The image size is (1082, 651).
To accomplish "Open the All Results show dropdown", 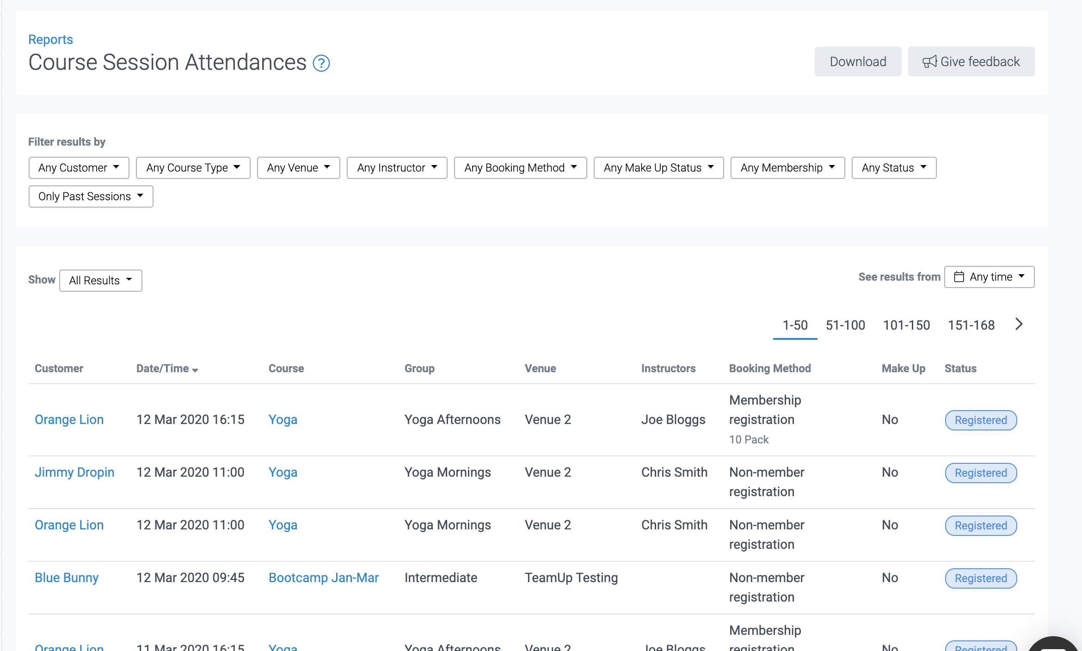I will tap(100, 281).
